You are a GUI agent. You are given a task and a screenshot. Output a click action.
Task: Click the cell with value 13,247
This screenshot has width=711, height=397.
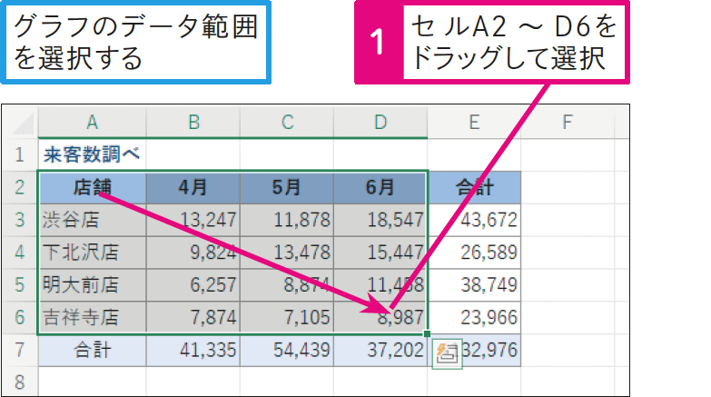click(193, 220)
